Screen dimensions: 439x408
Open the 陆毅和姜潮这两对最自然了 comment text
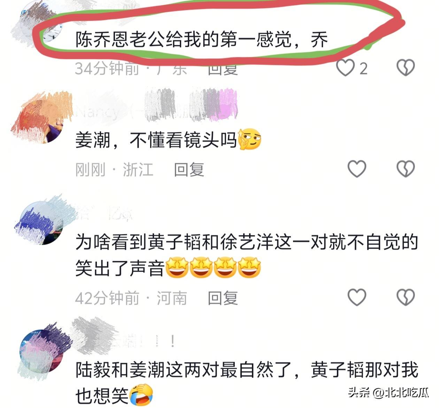pyautogui.click(x=247, y=383)
